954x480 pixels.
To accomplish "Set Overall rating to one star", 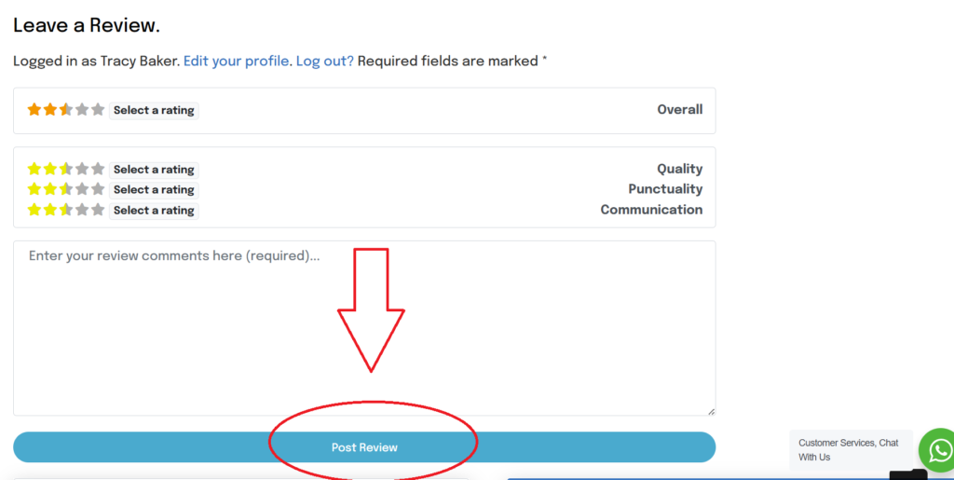I will [34, 110].
